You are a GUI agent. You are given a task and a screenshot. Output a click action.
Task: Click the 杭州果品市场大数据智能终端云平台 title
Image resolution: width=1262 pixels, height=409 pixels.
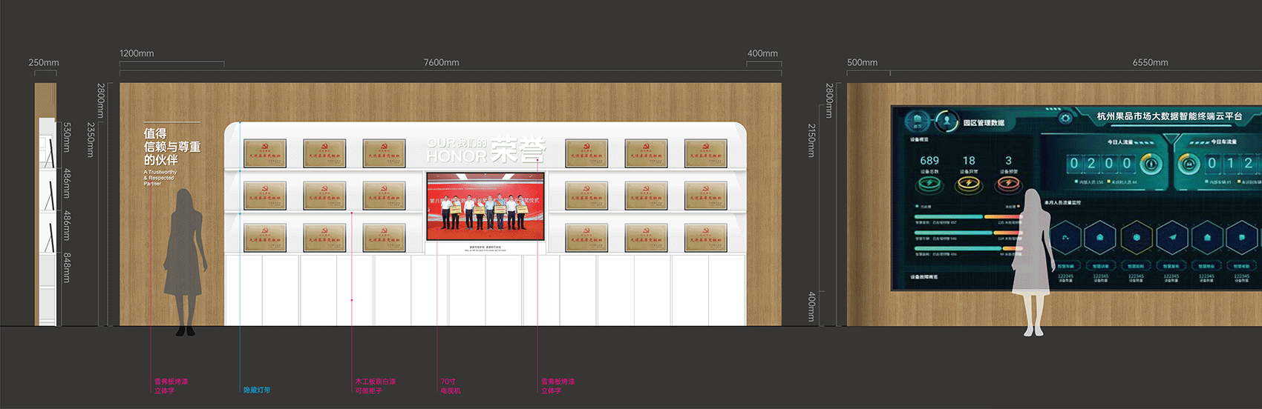[x=1169, y=116]
